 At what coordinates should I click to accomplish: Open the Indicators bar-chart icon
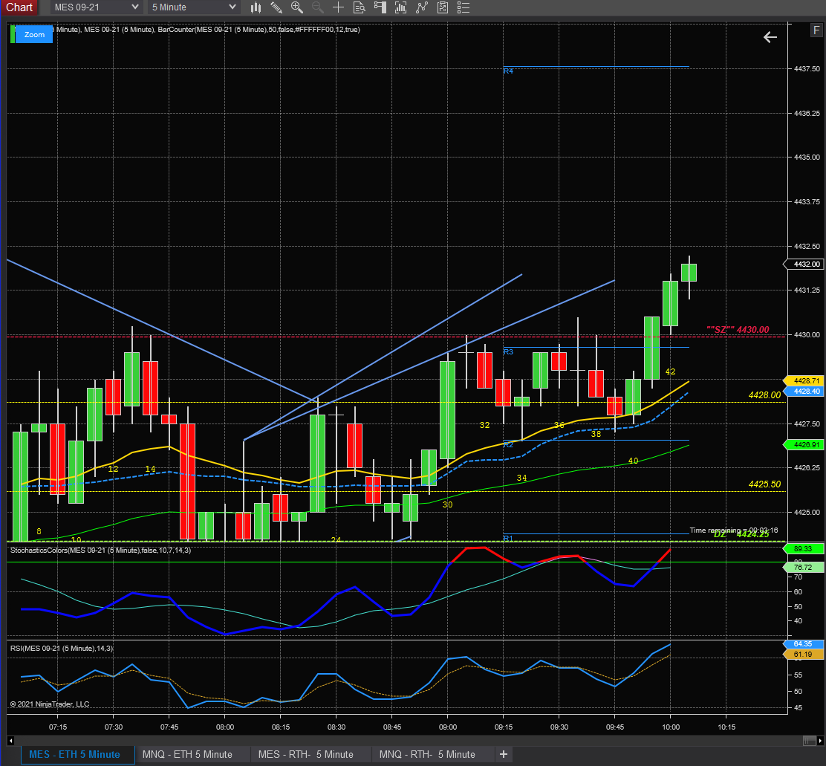(x=401, y=7)
